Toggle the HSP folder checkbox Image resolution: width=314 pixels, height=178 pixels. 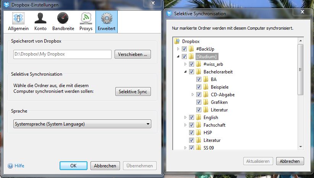[x=191, y=133]
